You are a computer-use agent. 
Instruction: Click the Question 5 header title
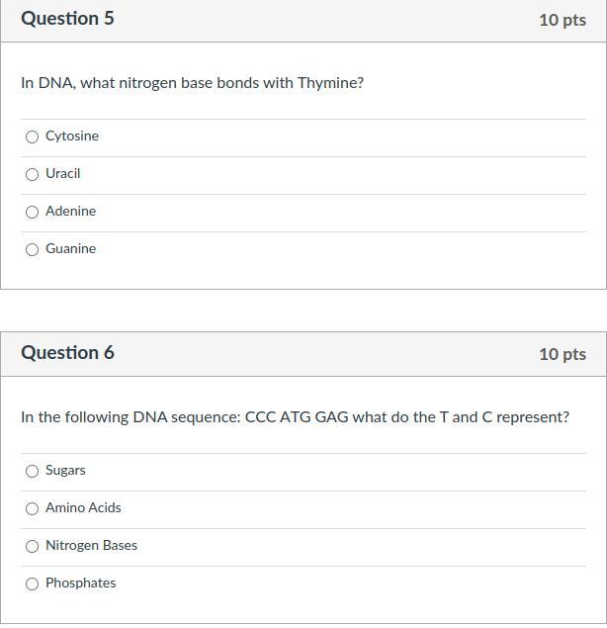(x=67, y=19)
